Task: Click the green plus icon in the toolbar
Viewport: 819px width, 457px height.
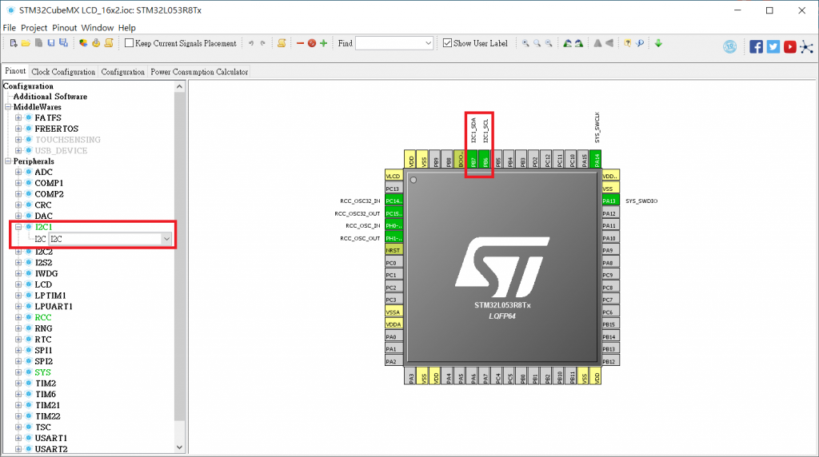Action: click(324, 43)
